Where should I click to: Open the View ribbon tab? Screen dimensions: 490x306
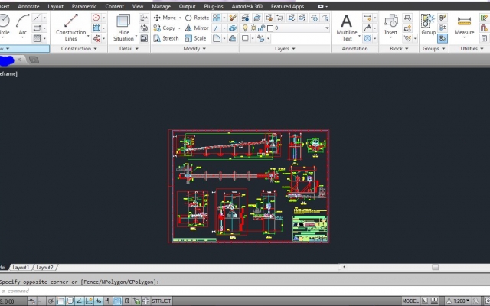tap(138, 6)
